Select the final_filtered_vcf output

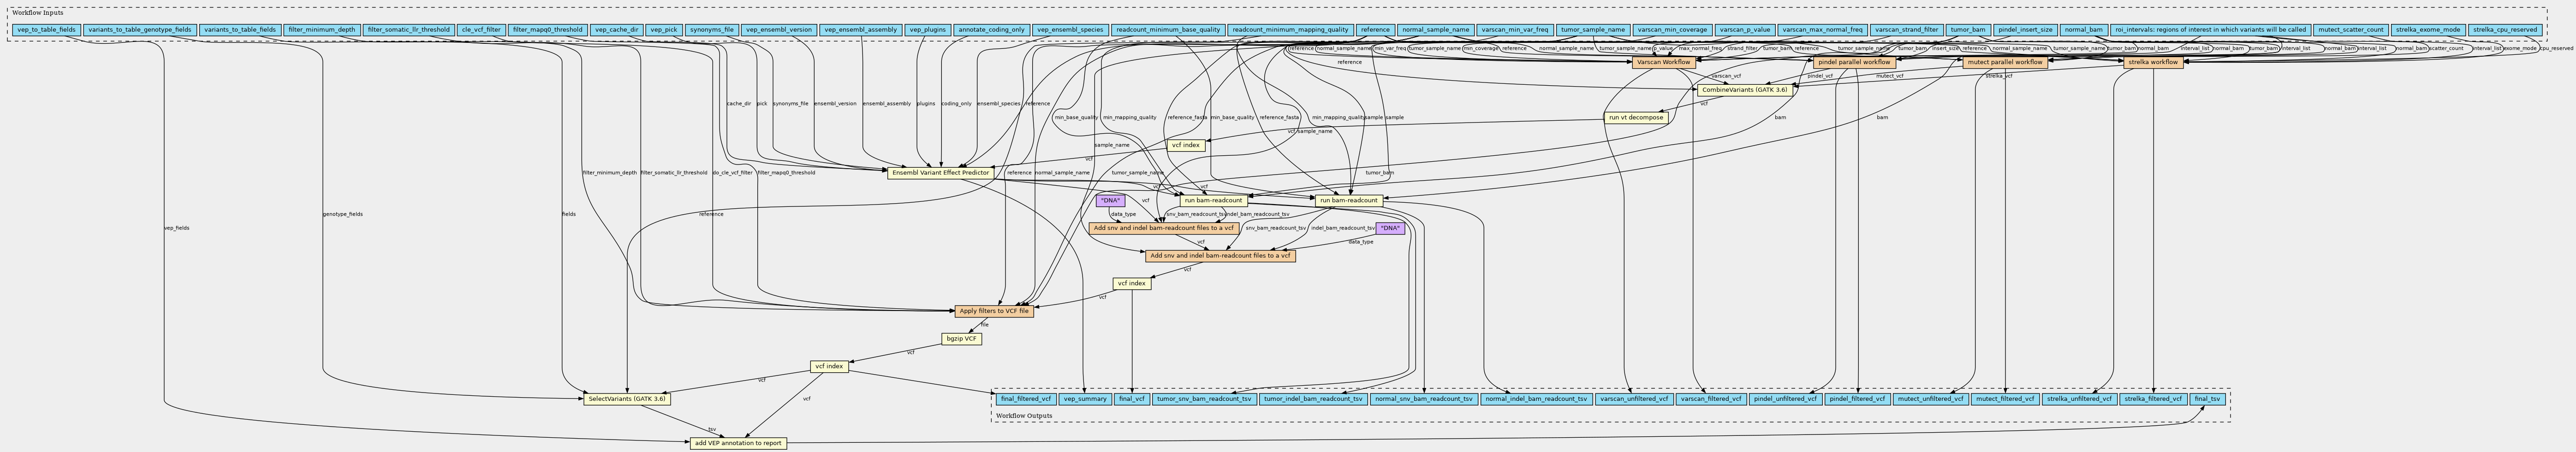(1025, 399)
